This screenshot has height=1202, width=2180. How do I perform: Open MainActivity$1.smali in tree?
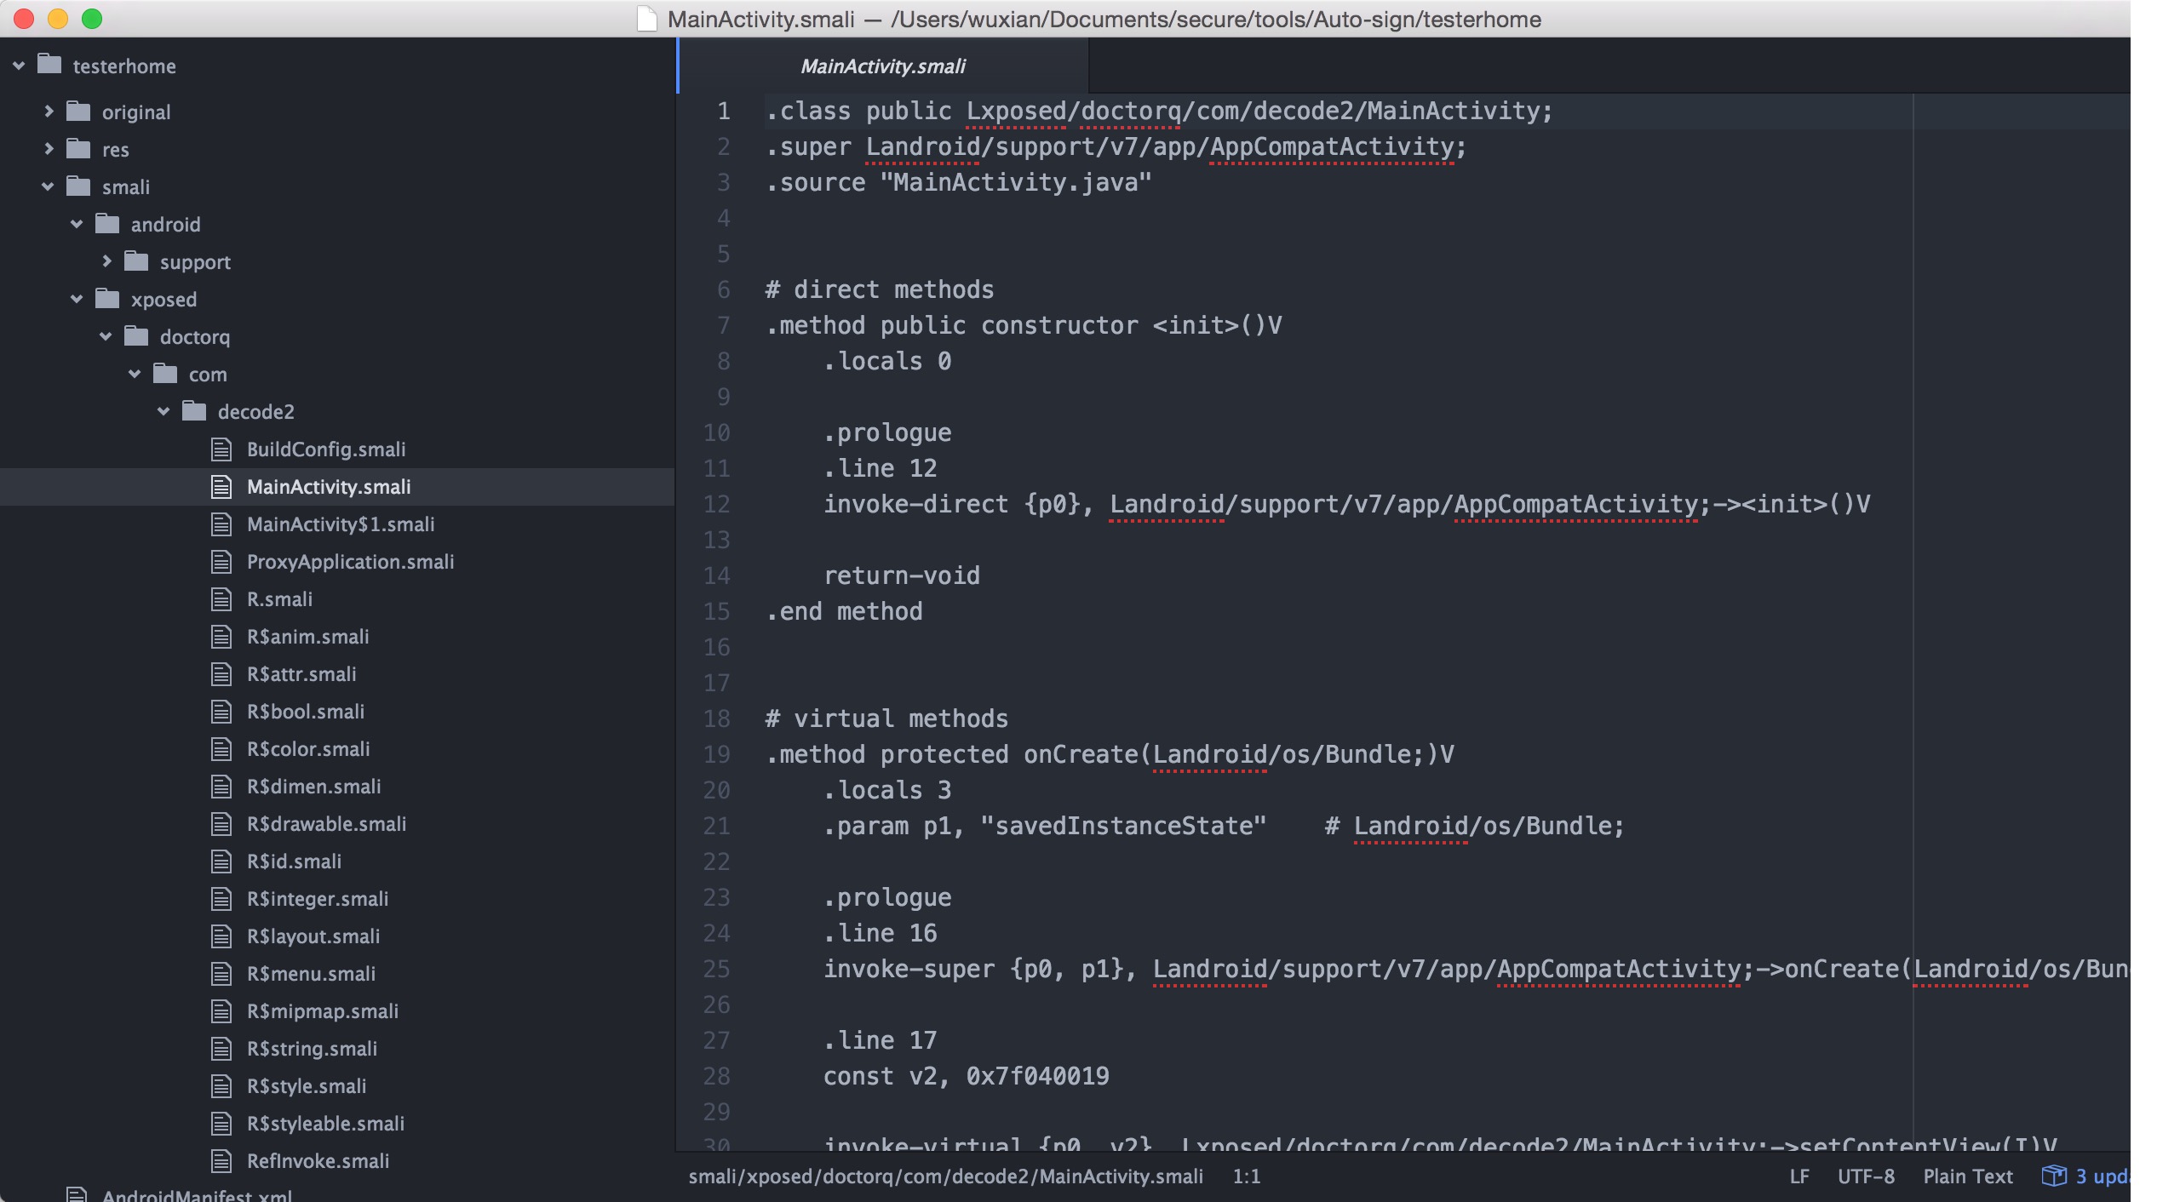pos(340,524)
